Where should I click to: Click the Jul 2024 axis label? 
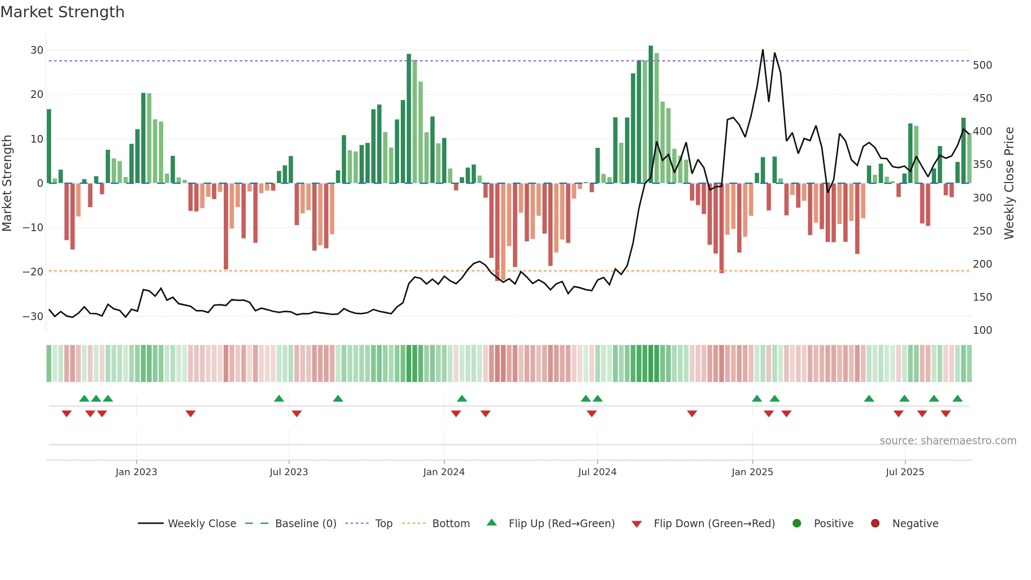pos(597,472)
